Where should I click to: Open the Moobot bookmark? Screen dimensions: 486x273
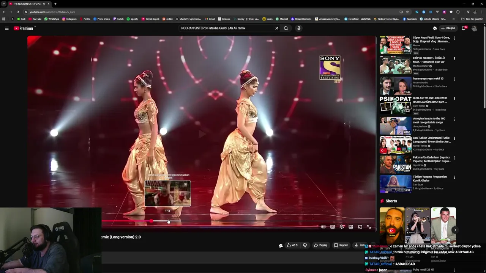tap(282, 19)
